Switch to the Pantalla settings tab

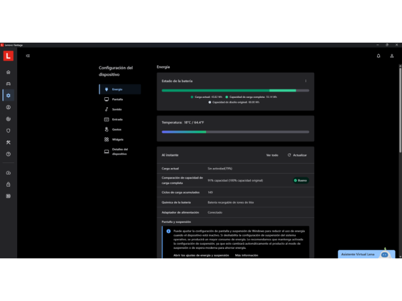117,99
